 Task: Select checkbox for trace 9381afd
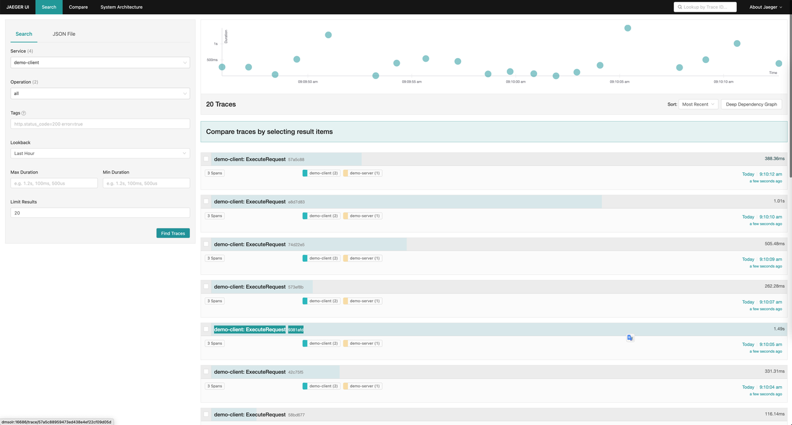pyautogui.click(x=206, y=329)
